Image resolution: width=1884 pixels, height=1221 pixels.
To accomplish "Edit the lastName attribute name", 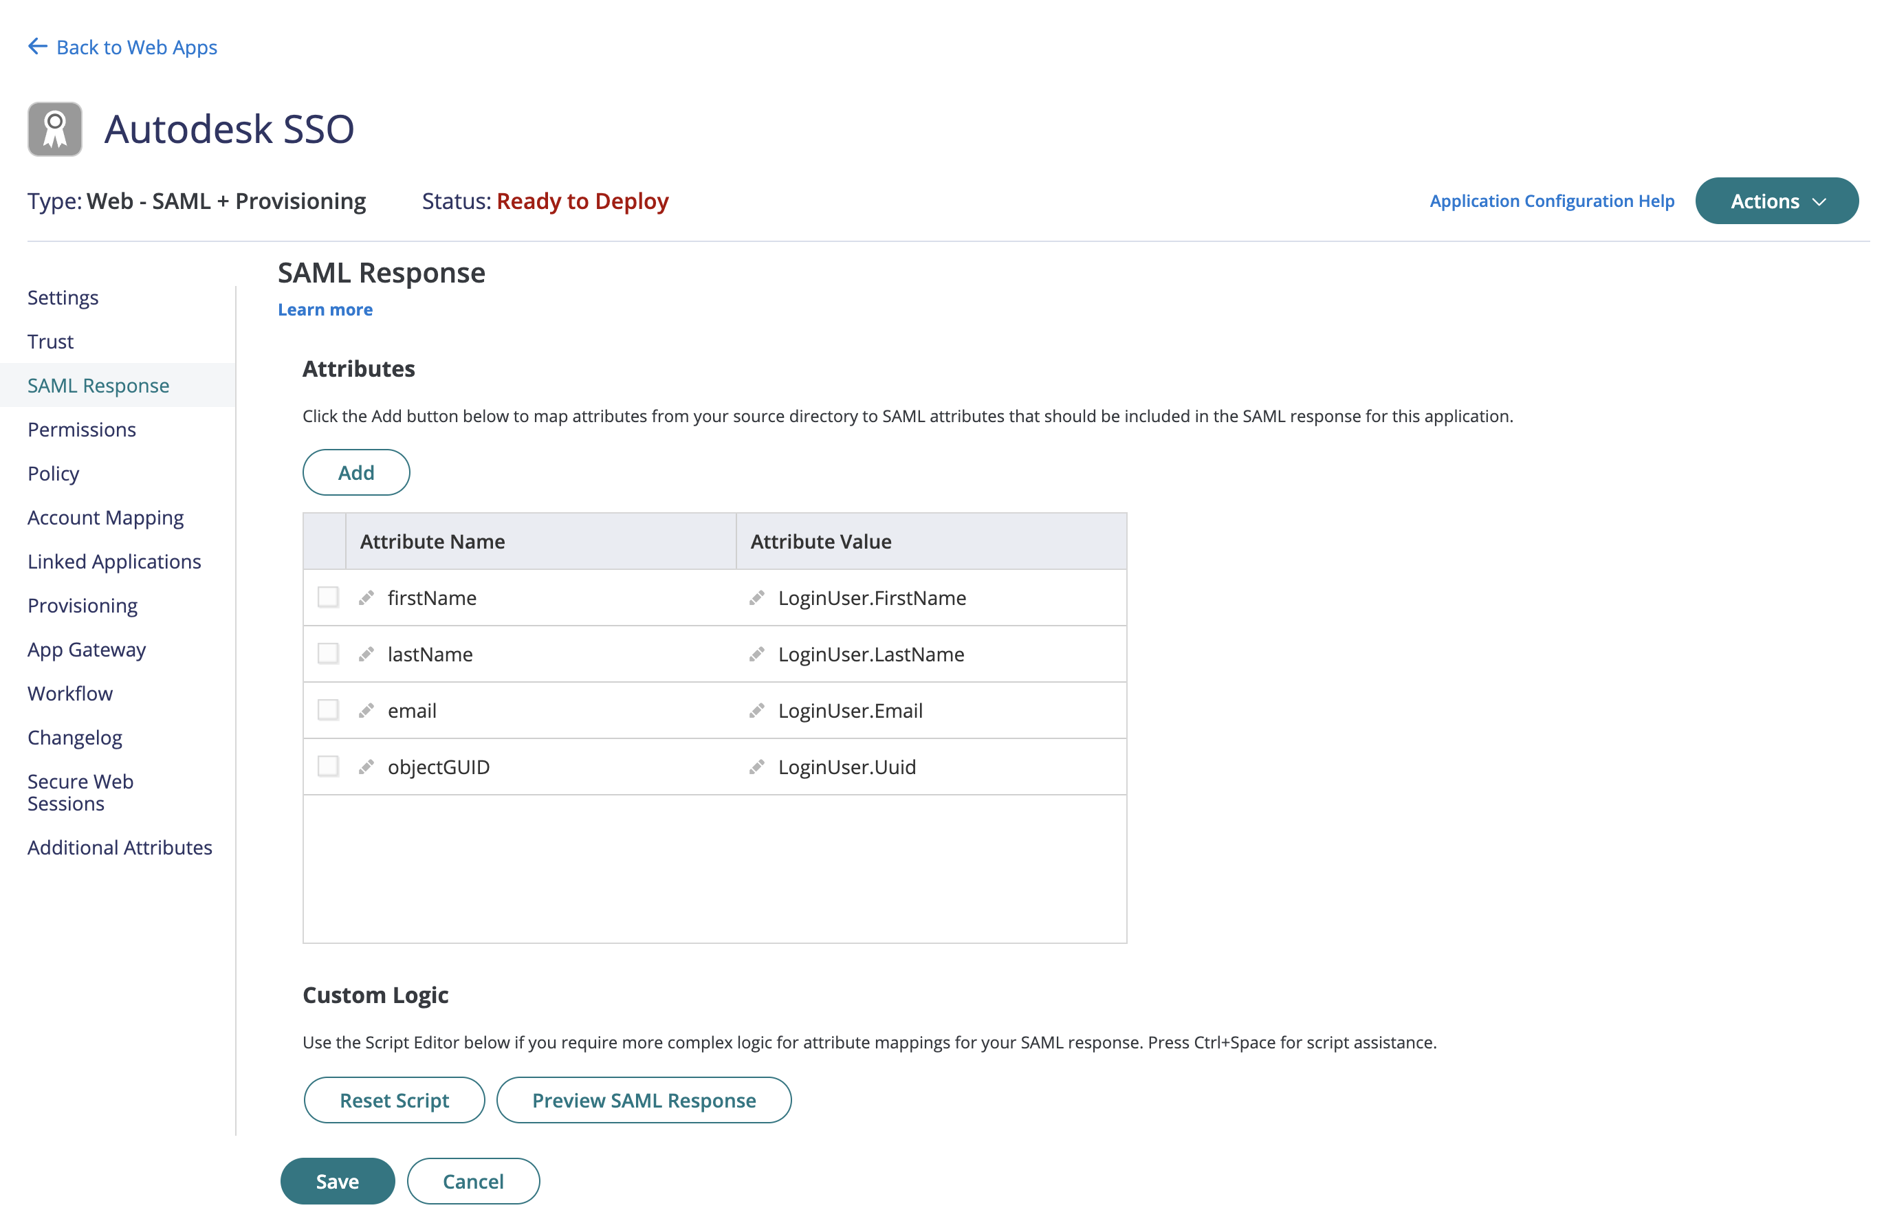I will (x=366, y=654).
